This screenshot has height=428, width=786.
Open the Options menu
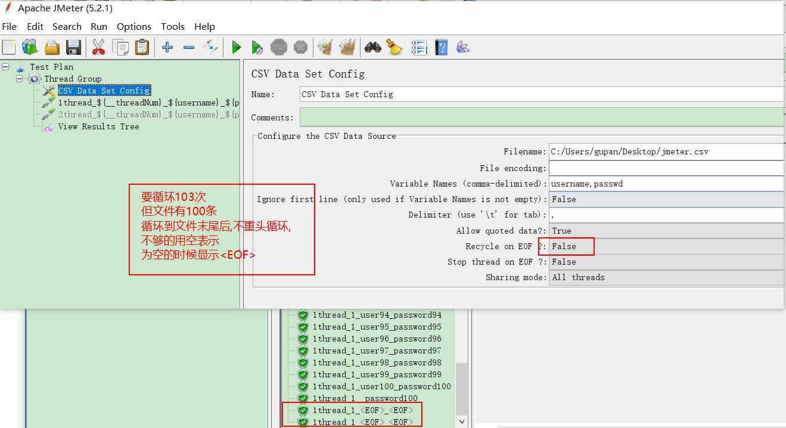point(134,26)
